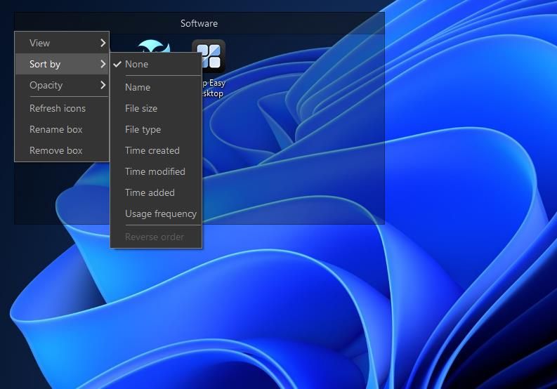Viewport: 557px width, 389px height.
Task: Sort box items by File type
Action: (157, 129)
